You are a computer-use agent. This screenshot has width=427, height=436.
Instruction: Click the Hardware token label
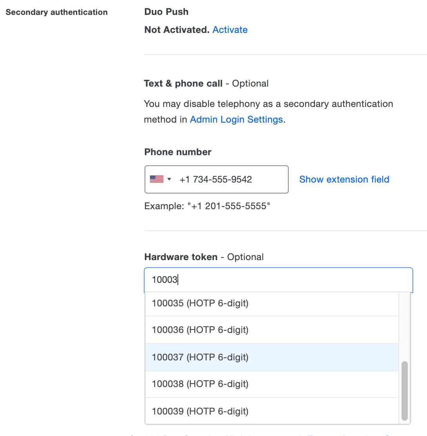(x=181, y=257)
